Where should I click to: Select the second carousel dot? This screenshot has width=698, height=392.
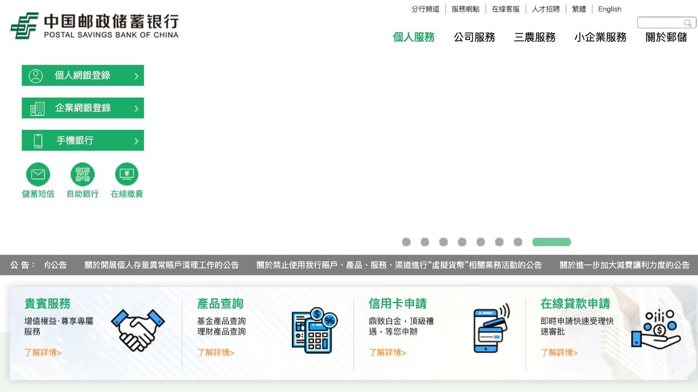click(x=425, y=242)
